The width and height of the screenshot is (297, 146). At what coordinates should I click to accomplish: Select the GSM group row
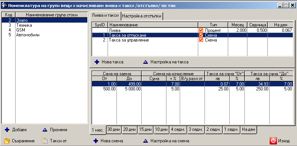pos(44,30)
